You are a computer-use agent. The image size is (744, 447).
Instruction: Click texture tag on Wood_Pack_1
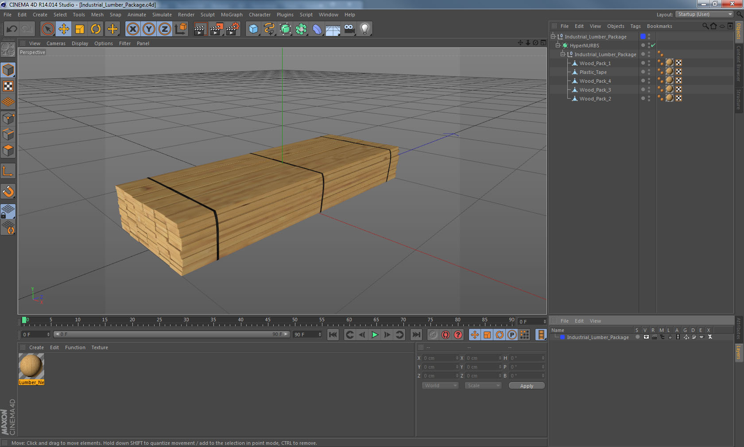coord(670,62)
